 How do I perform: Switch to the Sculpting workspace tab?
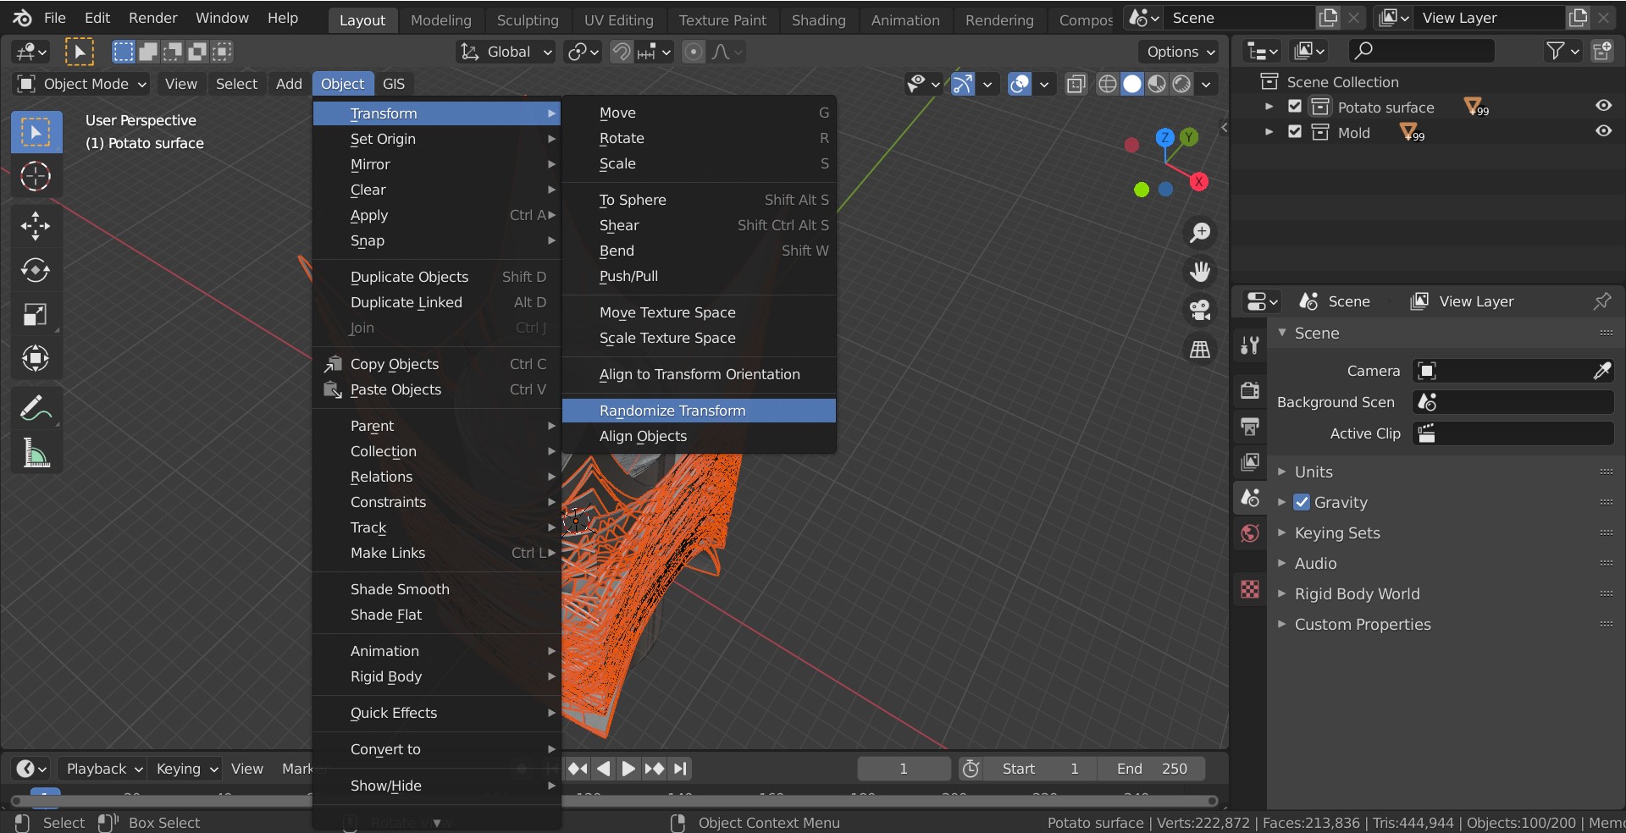pos(527,19)
